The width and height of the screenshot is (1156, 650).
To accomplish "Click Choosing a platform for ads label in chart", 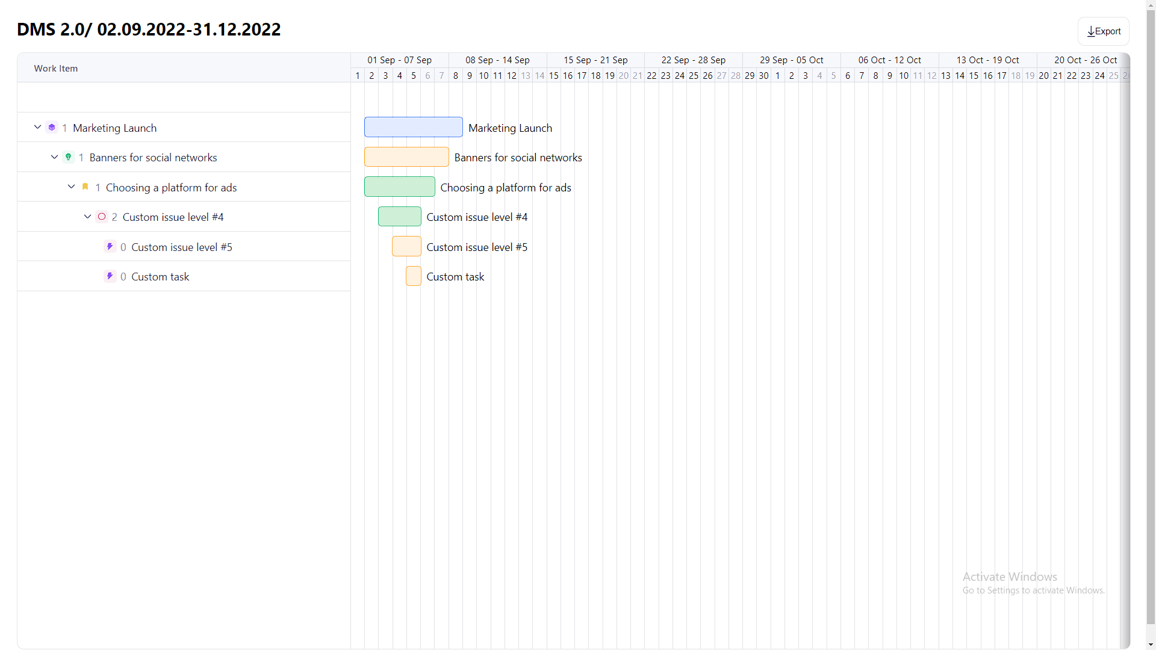I will [x=506, y=188].
